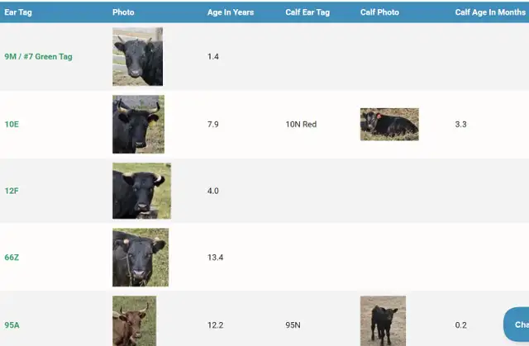Open the 12F ear tag link
This screenshot has width=529, height=346.
12,191
